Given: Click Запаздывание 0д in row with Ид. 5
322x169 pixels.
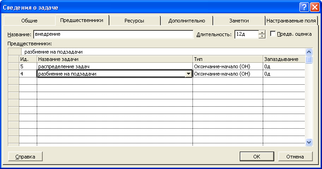Looking at the screenshot, I should point(284,66).
